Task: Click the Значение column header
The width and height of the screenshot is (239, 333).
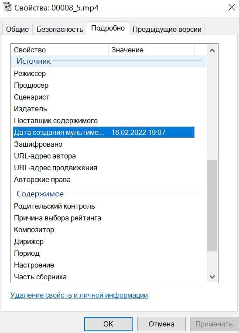Action: pos(151,50)
